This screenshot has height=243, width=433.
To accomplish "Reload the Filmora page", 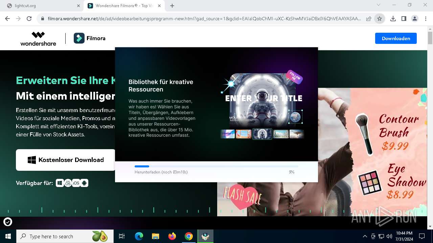I will pos(29,19).
